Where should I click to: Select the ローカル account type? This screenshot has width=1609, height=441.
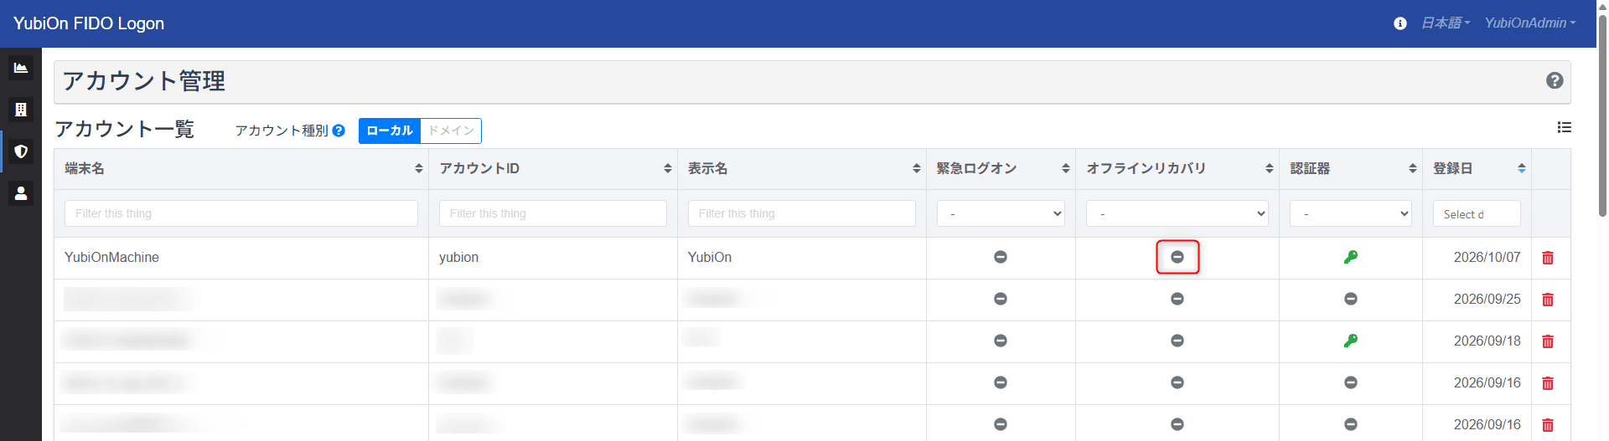(x=390, y=131)
